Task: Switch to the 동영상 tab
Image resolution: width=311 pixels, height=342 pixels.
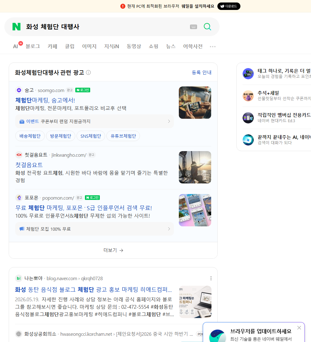Action: (x=134, y=46)
